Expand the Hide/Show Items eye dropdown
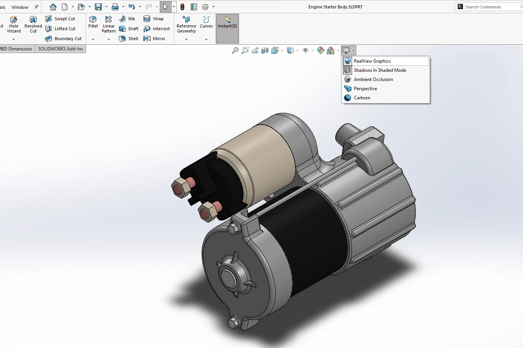This screenshot has width=523, height=348. point(313,50)
